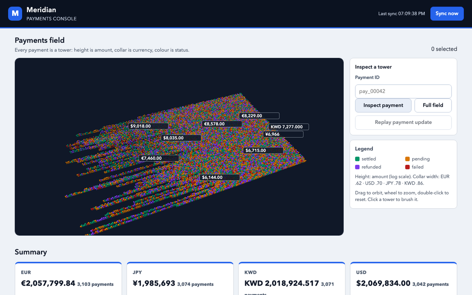This screenshot has height=295, width=472.
Task: Click the PAYMENTS CONSOLE subtitle
Action: click(52, 18)
